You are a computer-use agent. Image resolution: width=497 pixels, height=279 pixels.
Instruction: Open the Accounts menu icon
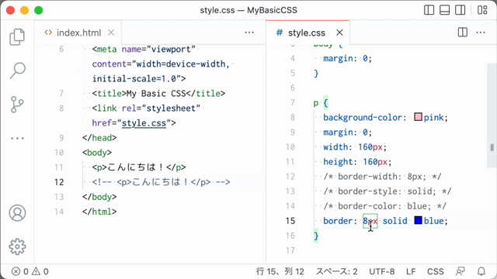click(17, 213)
